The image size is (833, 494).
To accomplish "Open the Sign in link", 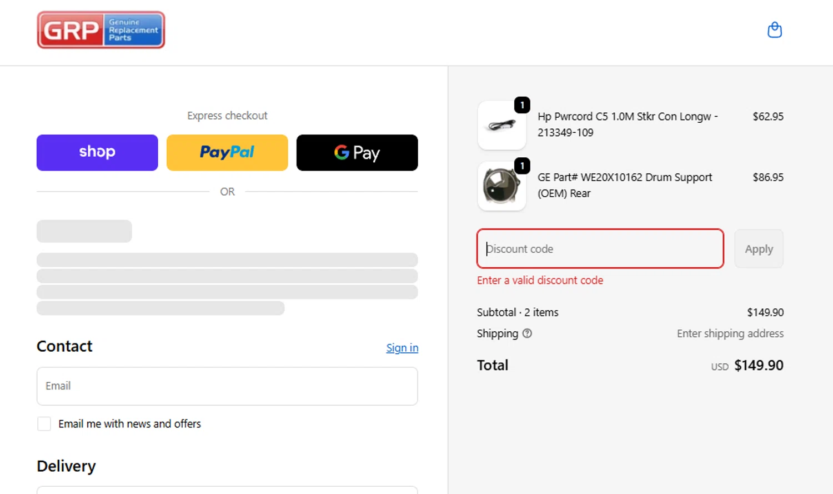I will [402, 348].
